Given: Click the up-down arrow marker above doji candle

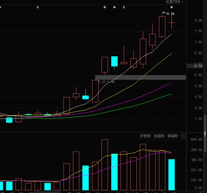Looking at the screenshot, I should pos(124,7).
